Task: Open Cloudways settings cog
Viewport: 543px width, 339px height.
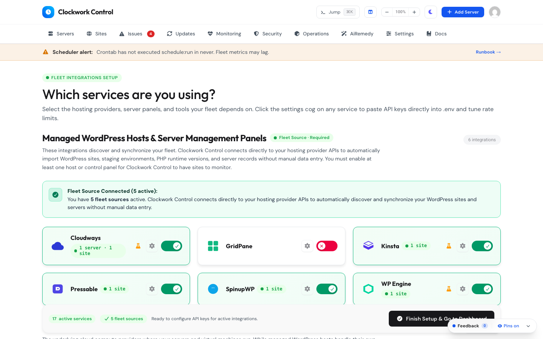Action: [152, 246]
